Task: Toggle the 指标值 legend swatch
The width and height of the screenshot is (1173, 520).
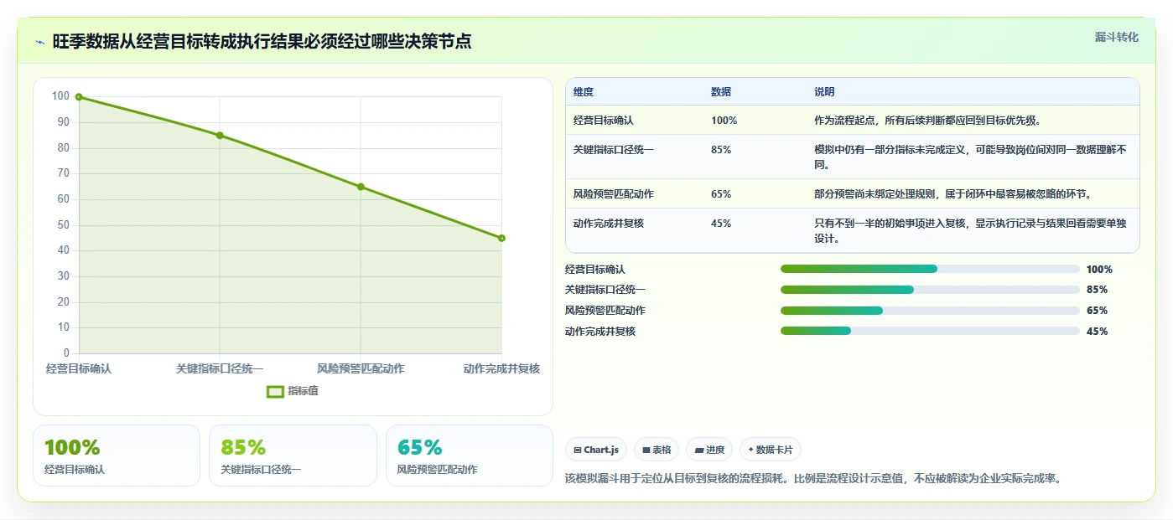Action: [275, 391]
